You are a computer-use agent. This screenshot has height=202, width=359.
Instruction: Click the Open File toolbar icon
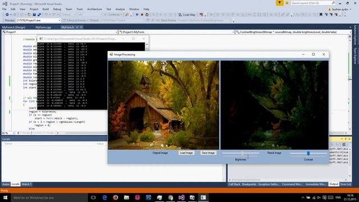(x=29, y=15)
